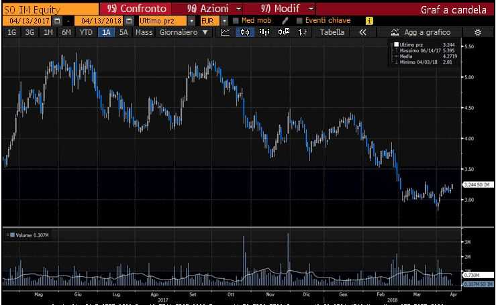Select OHLC tick chart icon
Image resolution: width=496 pixels, height=305 pixels.
[x=303, y=32]
